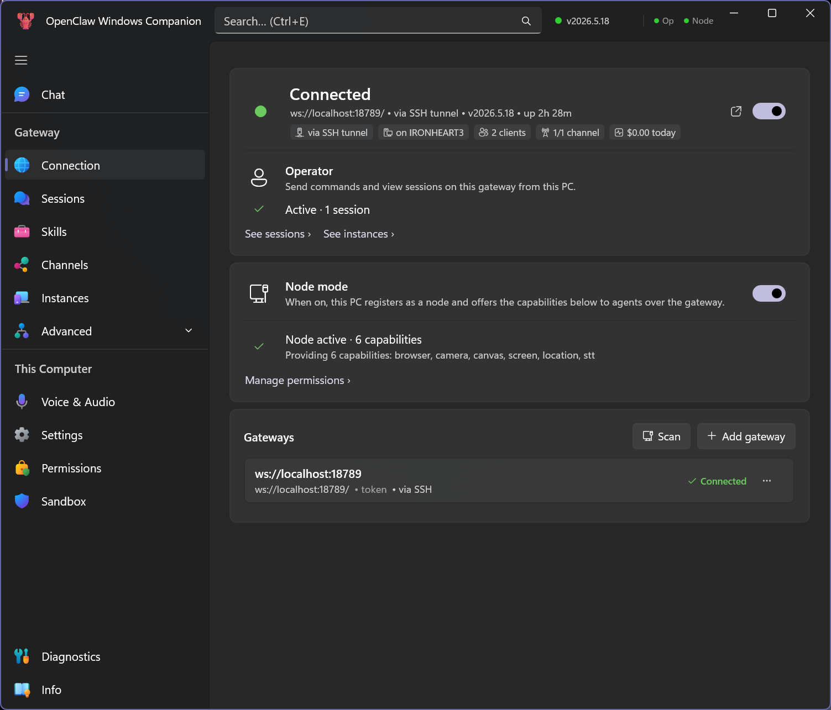This screenshot has height=710, width=831.
Task: Click the Info book icon
Action: 22,690
